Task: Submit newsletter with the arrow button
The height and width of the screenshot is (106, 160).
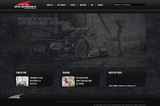Action: 144,5
